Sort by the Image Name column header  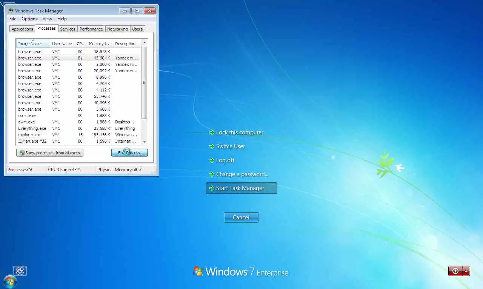33,43
